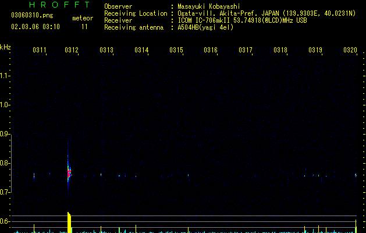Click the ICOM IC-706mkII receiver text
The width and height of the screenshot is (366, 233).
(242, 20)
